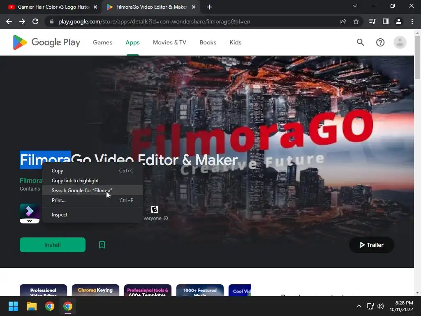Open Google Play help center
This screenshot has width=421, height=316.
point(380,42)
